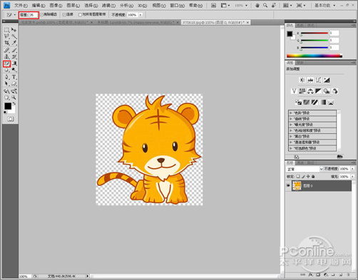Select the Eyedropper tool
The image size is (358, 280).
14,43
